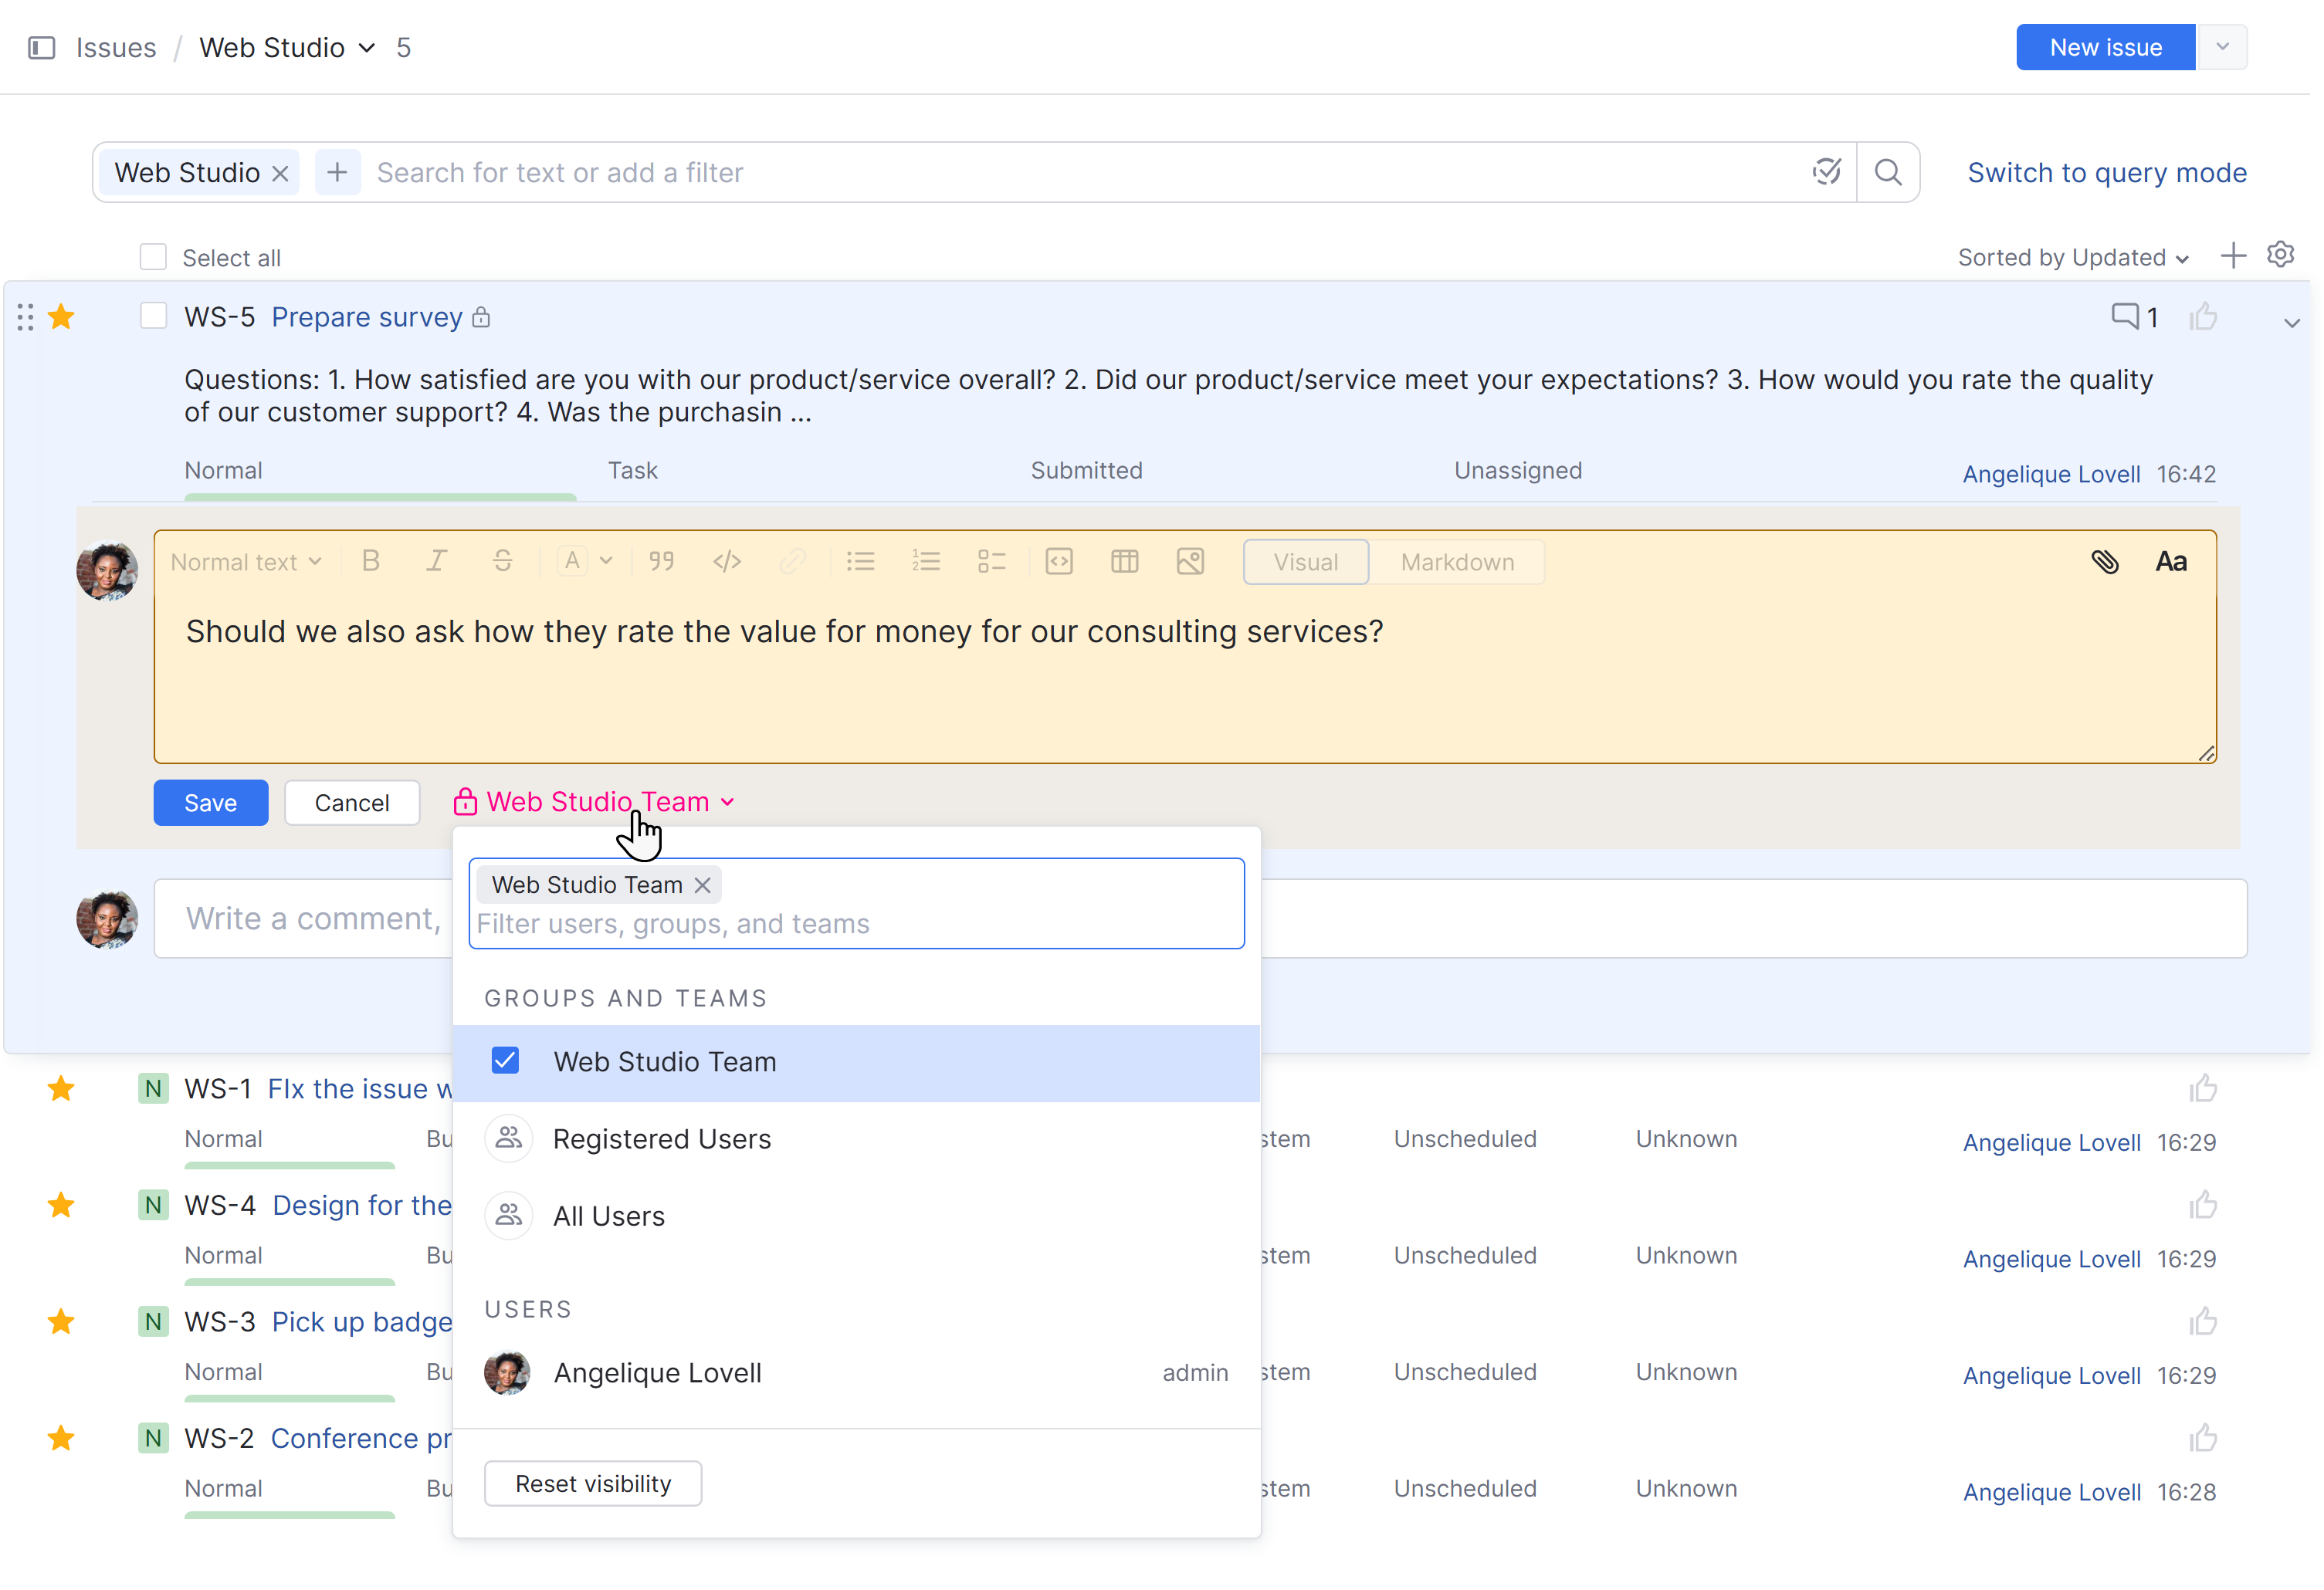Insert a numbered list
This screenshot has height=1590, width=2324.
tap(926, 560)
